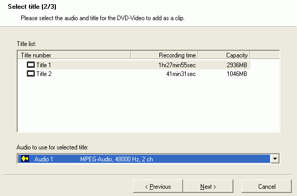Sort by the Title number column header
This screenshot has height=196, width=297.
(74, 55)
